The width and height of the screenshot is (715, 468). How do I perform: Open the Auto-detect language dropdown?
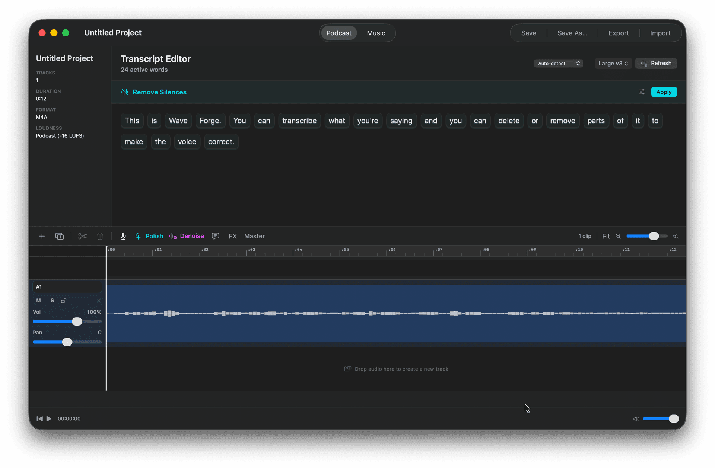pyautogui.click(x=559, y=64)
